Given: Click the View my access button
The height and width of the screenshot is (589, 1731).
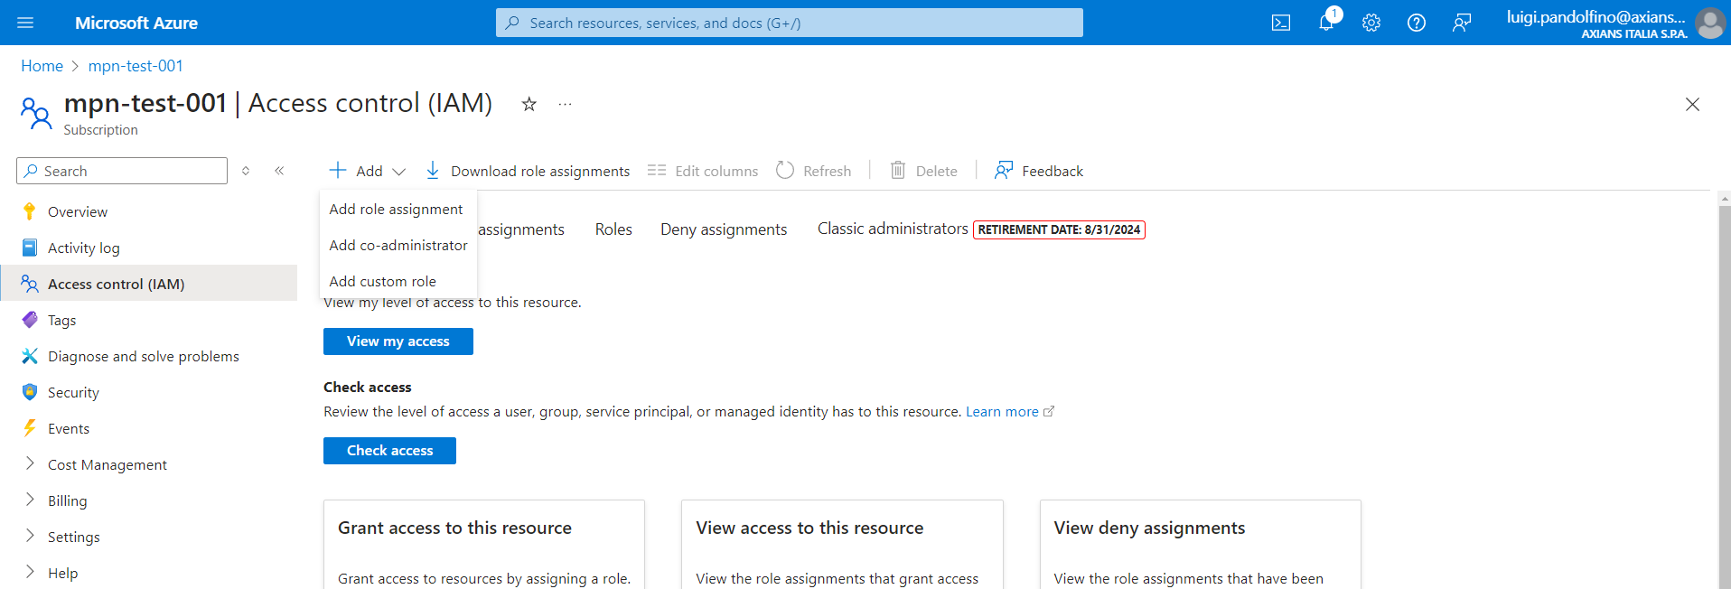Looking at the screenshot, I should tap(398, 341).
